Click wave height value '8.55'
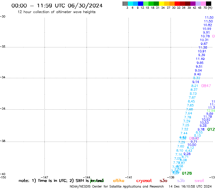The height and width of the screenshot is (189, 215). pos(199,133)
